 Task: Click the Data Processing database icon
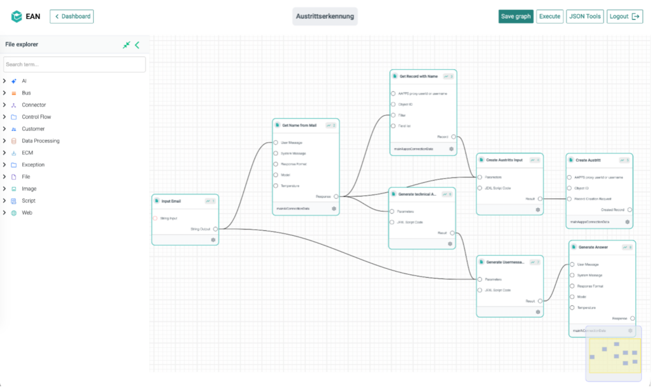14,141
